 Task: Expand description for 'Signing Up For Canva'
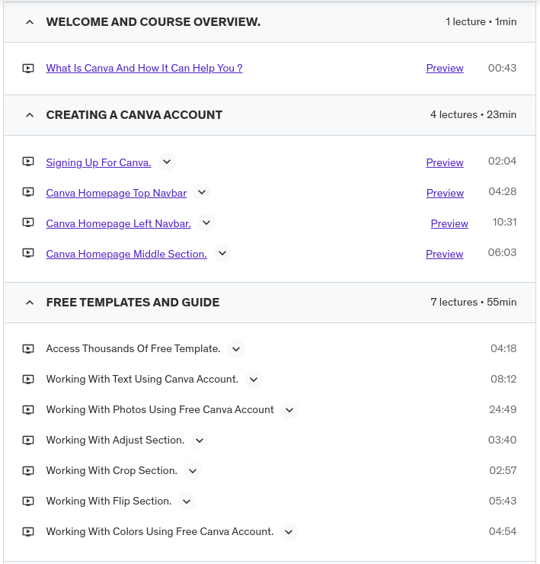(167, 162)
